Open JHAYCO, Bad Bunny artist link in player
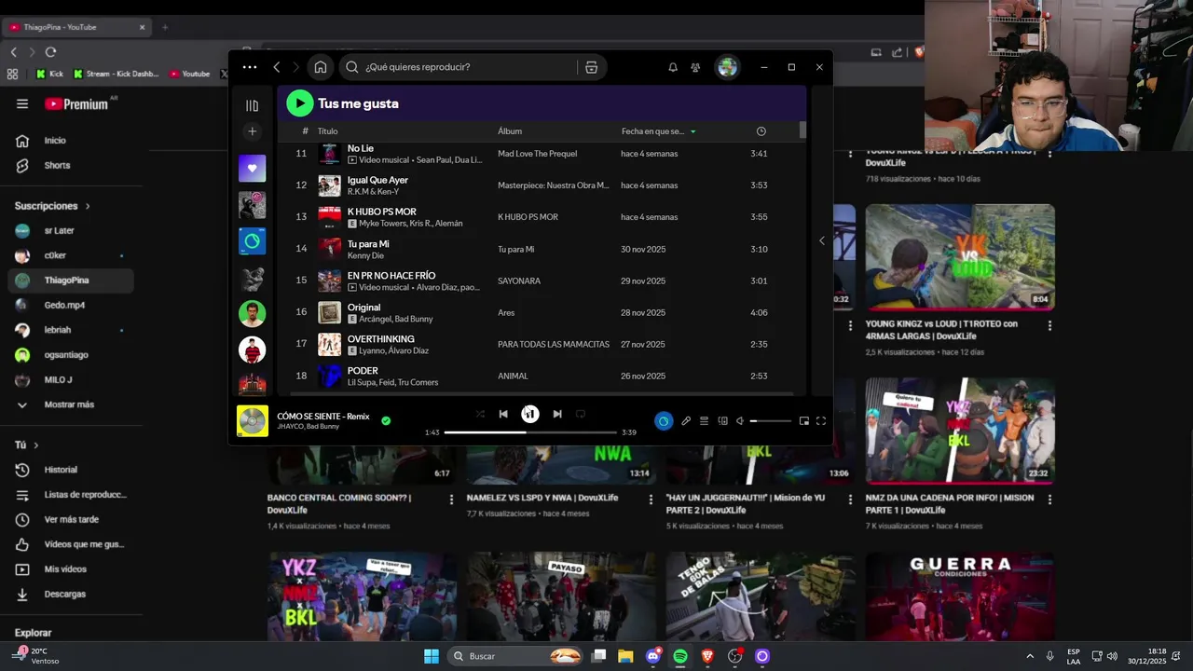Viewport: 1193px width, 671px height. pyautogui.click(x=309, y=427)
